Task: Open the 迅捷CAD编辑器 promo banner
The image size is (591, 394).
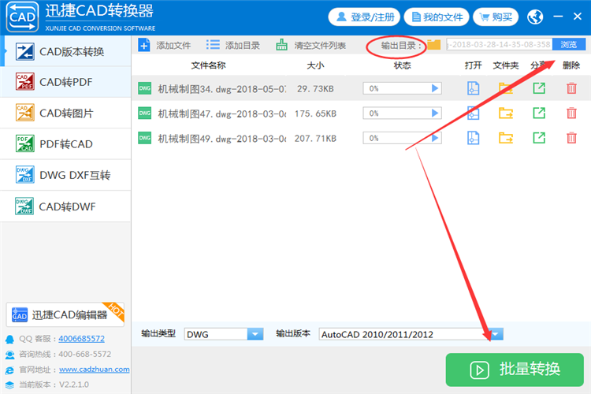Action: pyautogui.click(x=65, y=314)
